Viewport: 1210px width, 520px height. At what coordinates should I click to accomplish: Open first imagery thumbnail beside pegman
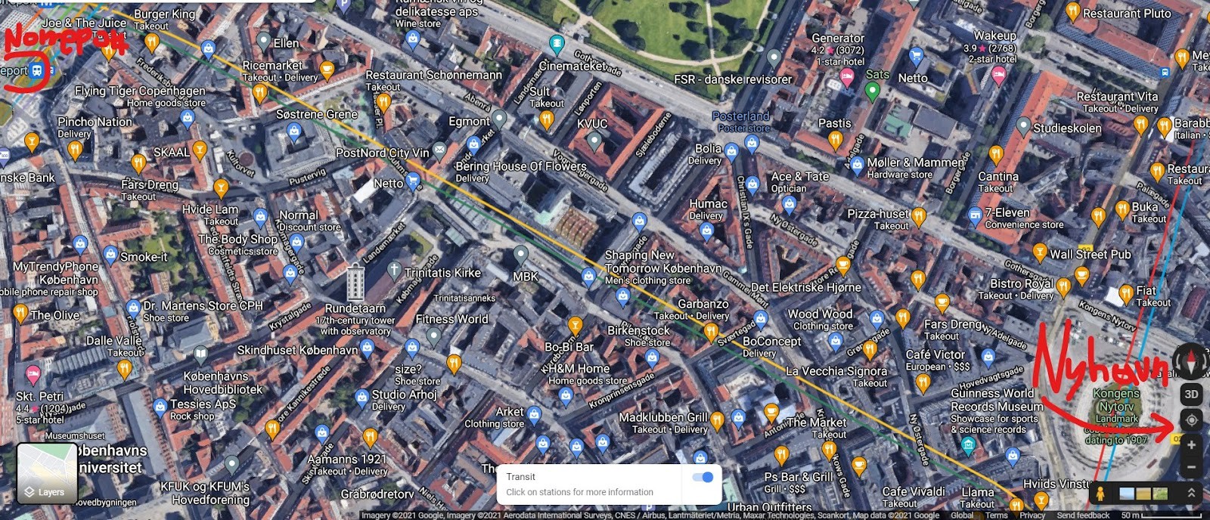pyautogui.click(x=1126, y=494)
